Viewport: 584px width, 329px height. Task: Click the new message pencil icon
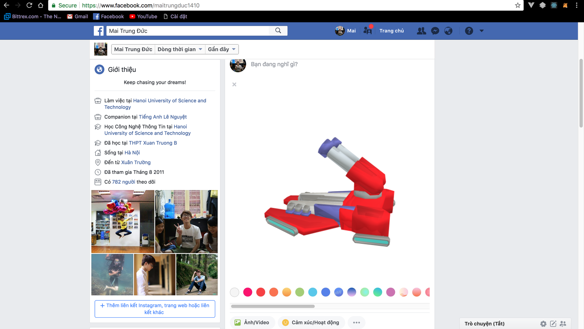[553, 323]
